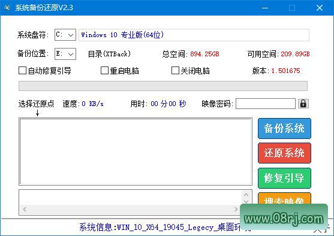Screen dimensions: 334x236
Task: Click left arrow of horizontal scrollbar
Action: [25, 209]
